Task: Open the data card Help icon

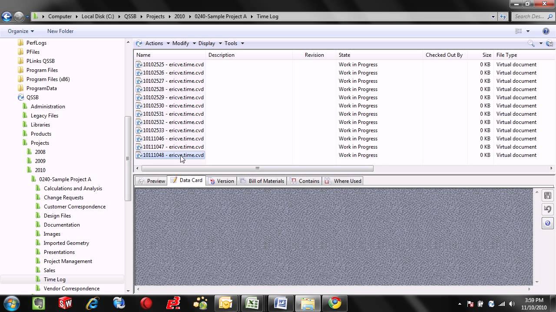Action: tap(547, 224)
